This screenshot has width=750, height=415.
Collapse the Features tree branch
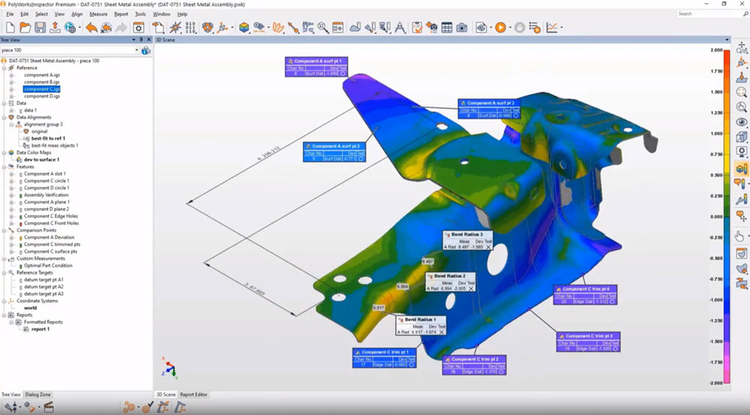[4, 167]
